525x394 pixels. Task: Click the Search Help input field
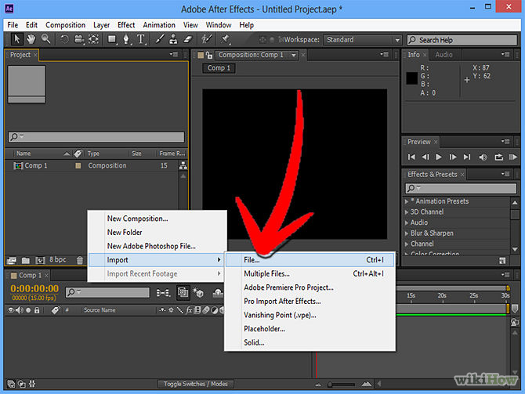[x=462, y=40]
